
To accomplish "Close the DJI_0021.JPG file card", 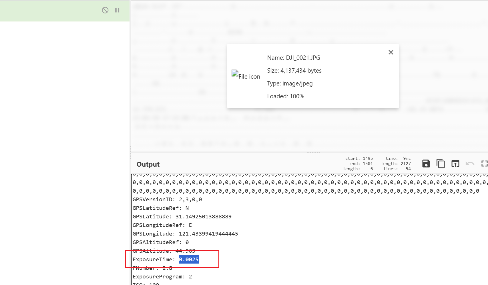I will [x=391, y=52].
